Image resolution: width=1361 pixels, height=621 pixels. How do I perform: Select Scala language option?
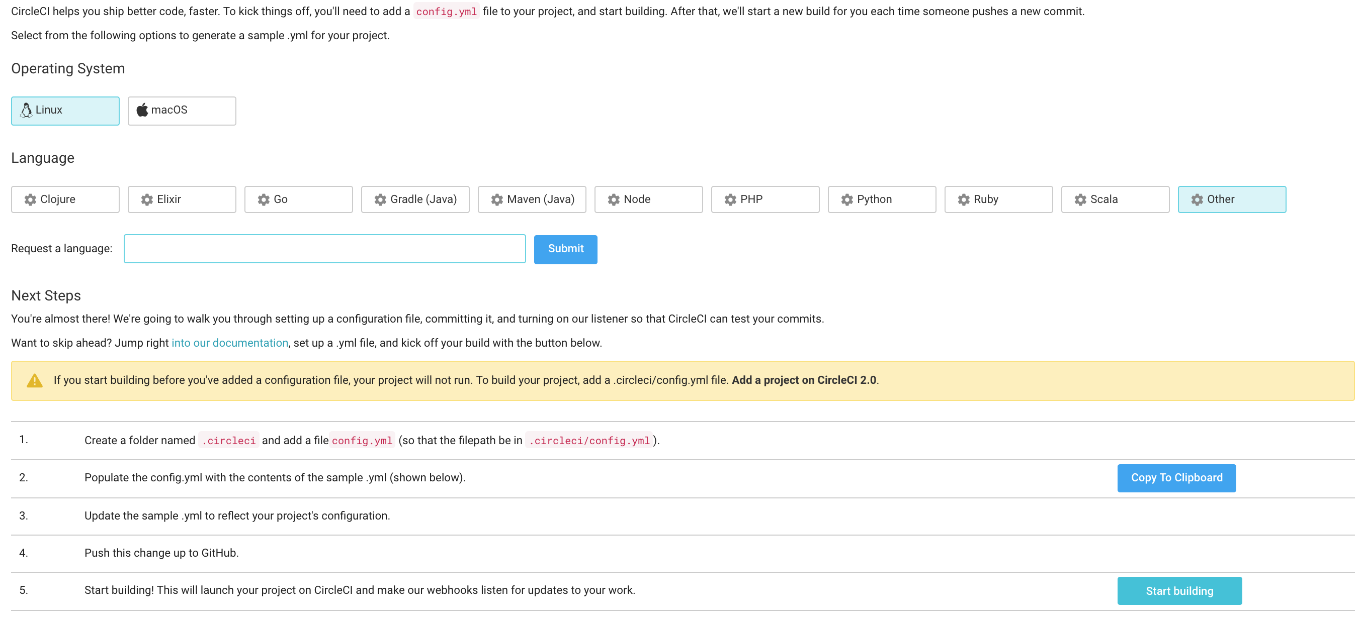click(x=1115, y=199)
